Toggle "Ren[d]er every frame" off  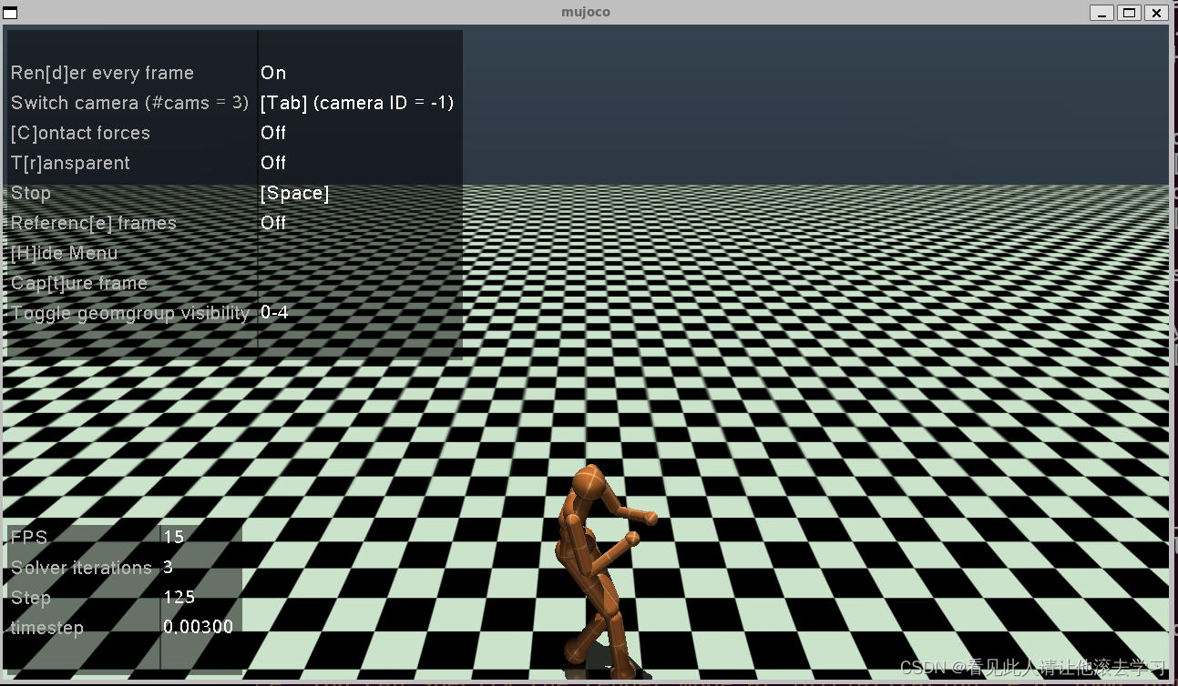101,73
